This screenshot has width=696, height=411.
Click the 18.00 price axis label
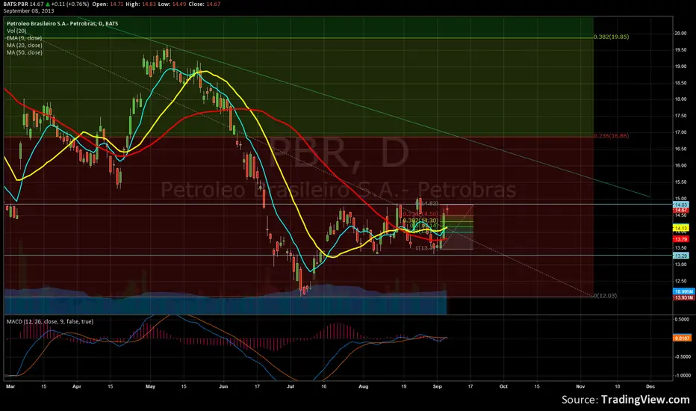[680, 99]
